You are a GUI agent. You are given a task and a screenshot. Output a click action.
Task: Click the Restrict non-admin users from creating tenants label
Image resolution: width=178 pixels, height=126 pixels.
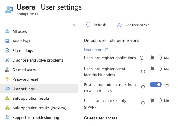110,88
